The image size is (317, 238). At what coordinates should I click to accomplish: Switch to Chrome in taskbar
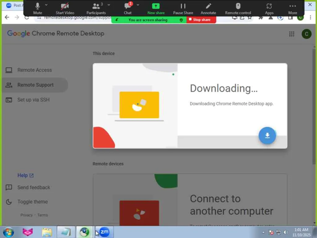point(85,232)
